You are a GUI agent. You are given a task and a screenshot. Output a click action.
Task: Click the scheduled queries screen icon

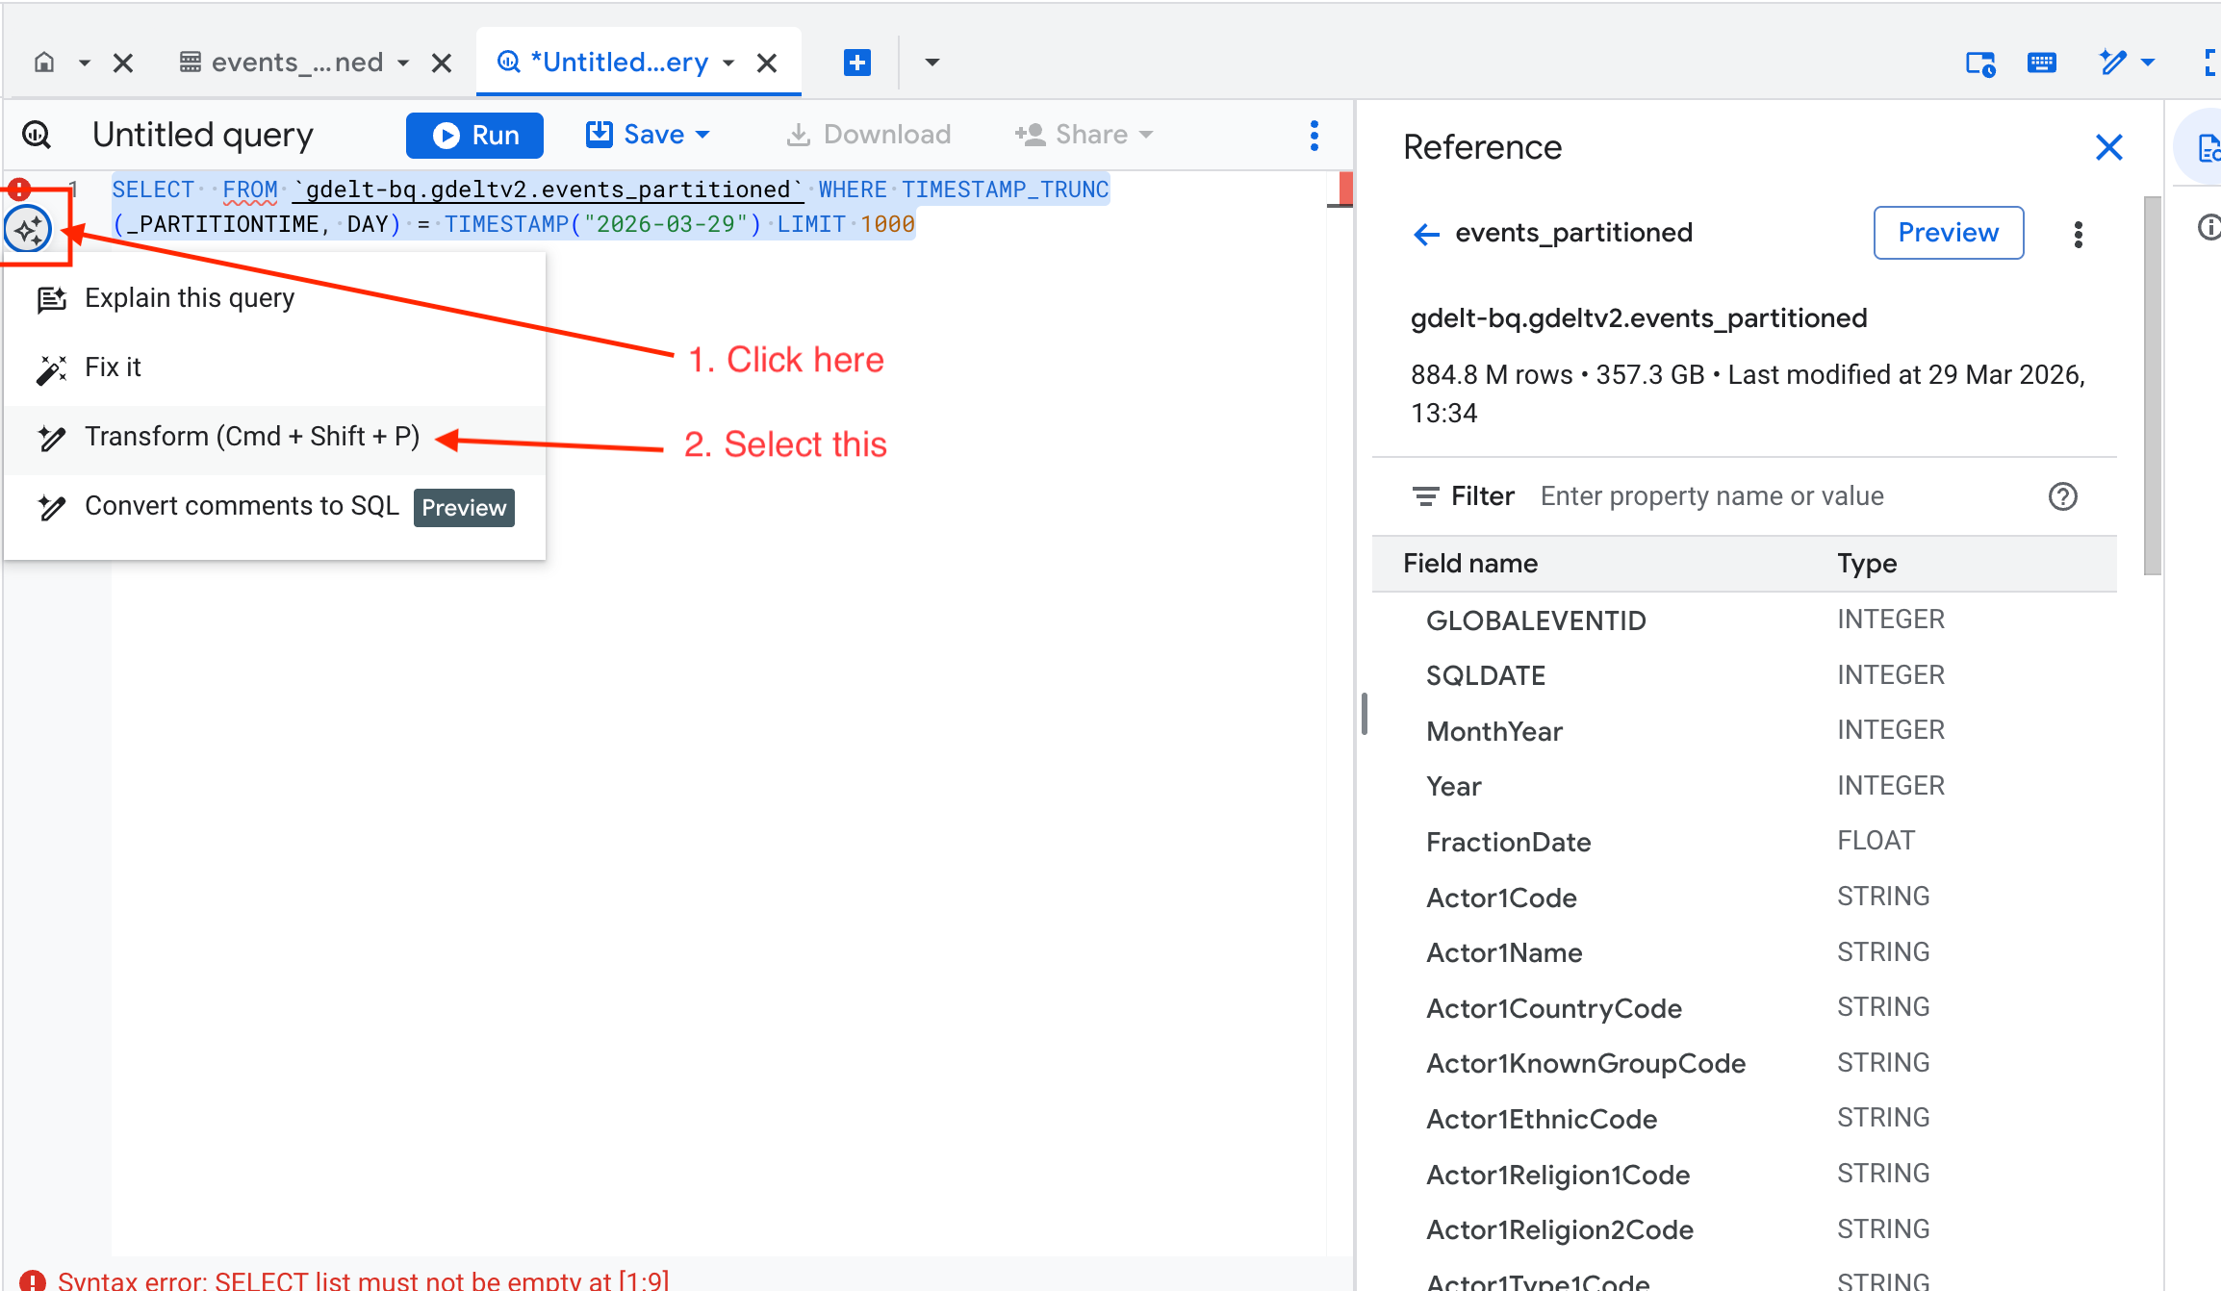pos(1980,63)
